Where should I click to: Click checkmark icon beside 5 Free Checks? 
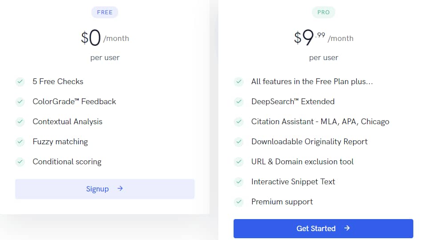point(20,81)
